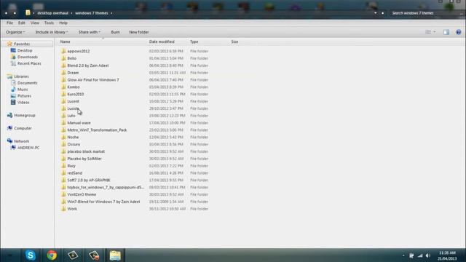Click the network signal tray icon
Screen dimensions: 466x262
pyautogui.click(x=420, y=255)
